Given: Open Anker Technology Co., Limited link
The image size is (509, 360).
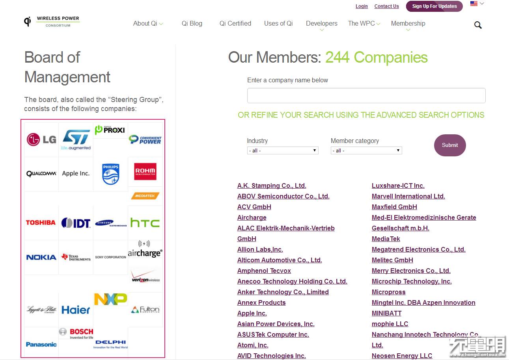Looking at the screenshot, I should tap(283, 292).
